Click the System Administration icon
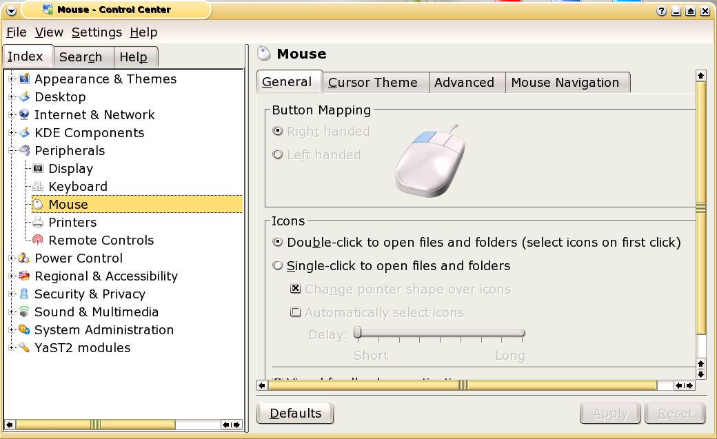717x439 pixels. coord(24,329)
